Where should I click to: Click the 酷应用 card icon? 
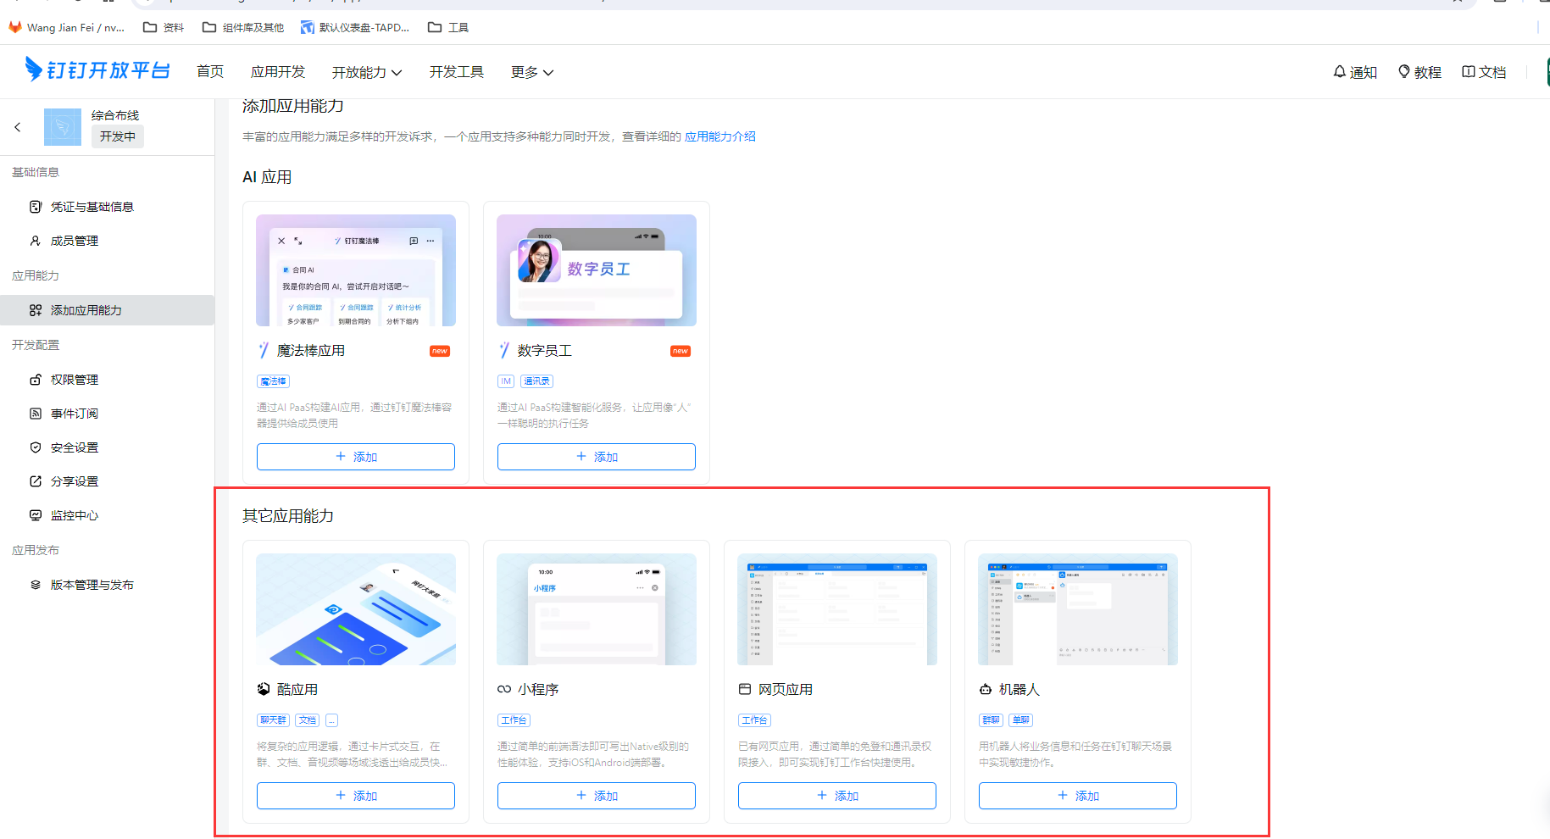pos(264,689)
